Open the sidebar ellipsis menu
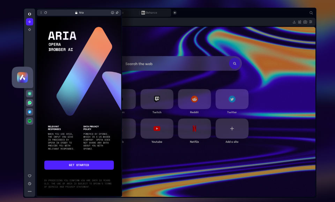 click(29, 191)
